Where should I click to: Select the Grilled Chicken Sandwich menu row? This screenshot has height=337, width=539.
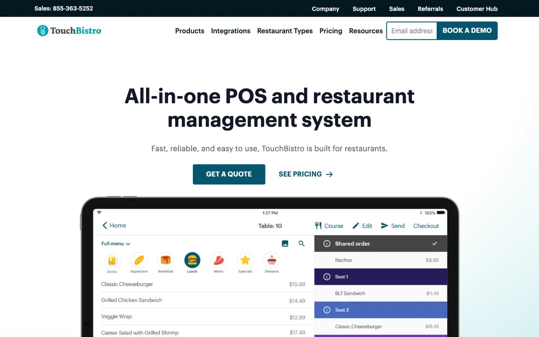pyautogui.click(x=203, y=300)
